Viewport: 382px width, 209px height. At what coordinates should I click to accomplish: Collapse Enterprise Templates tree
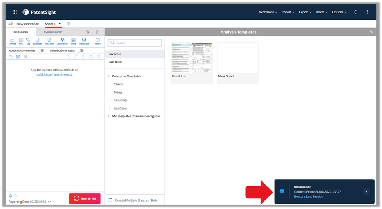pos(109,76)
